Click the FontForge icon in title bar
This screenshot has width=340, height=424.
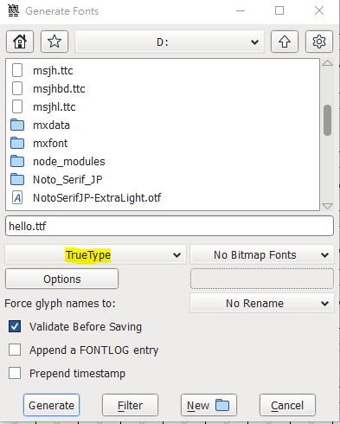pyautogui.click(x=13, y=11)
